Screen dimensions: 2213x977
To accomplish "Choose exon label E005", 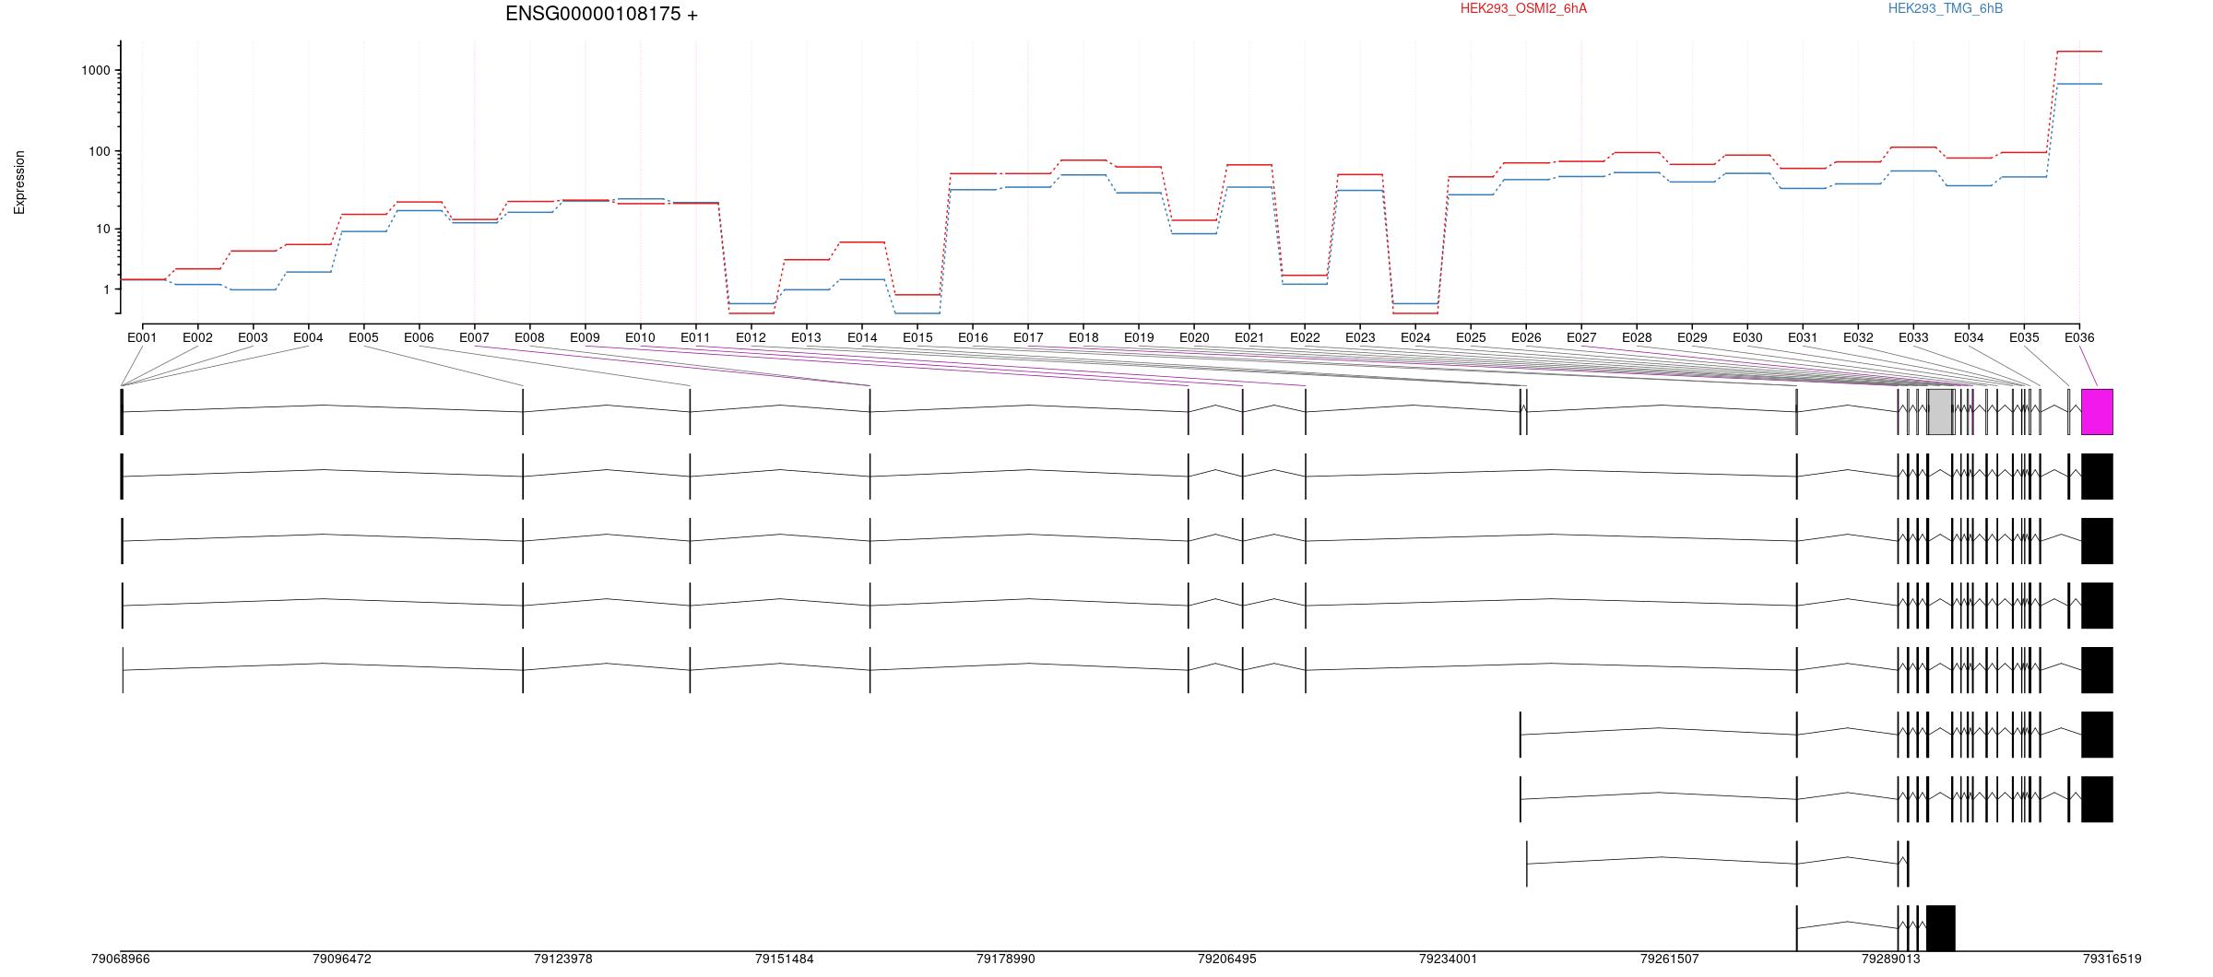I will coord(363,337).
